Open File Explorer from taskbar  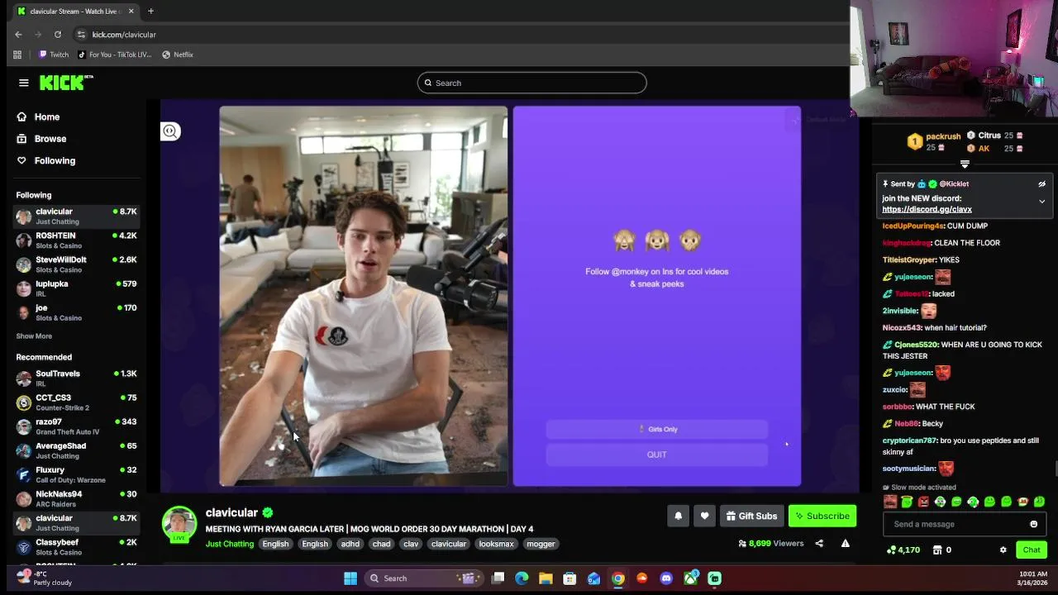tap(546, 578)
